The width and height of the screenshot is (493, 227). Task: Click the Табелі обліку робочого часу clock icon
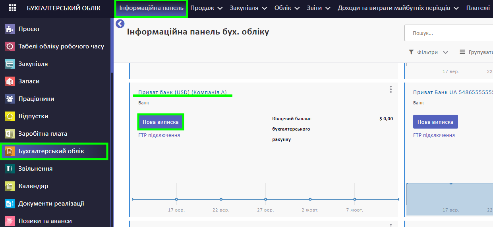click(x=10, y=46)
